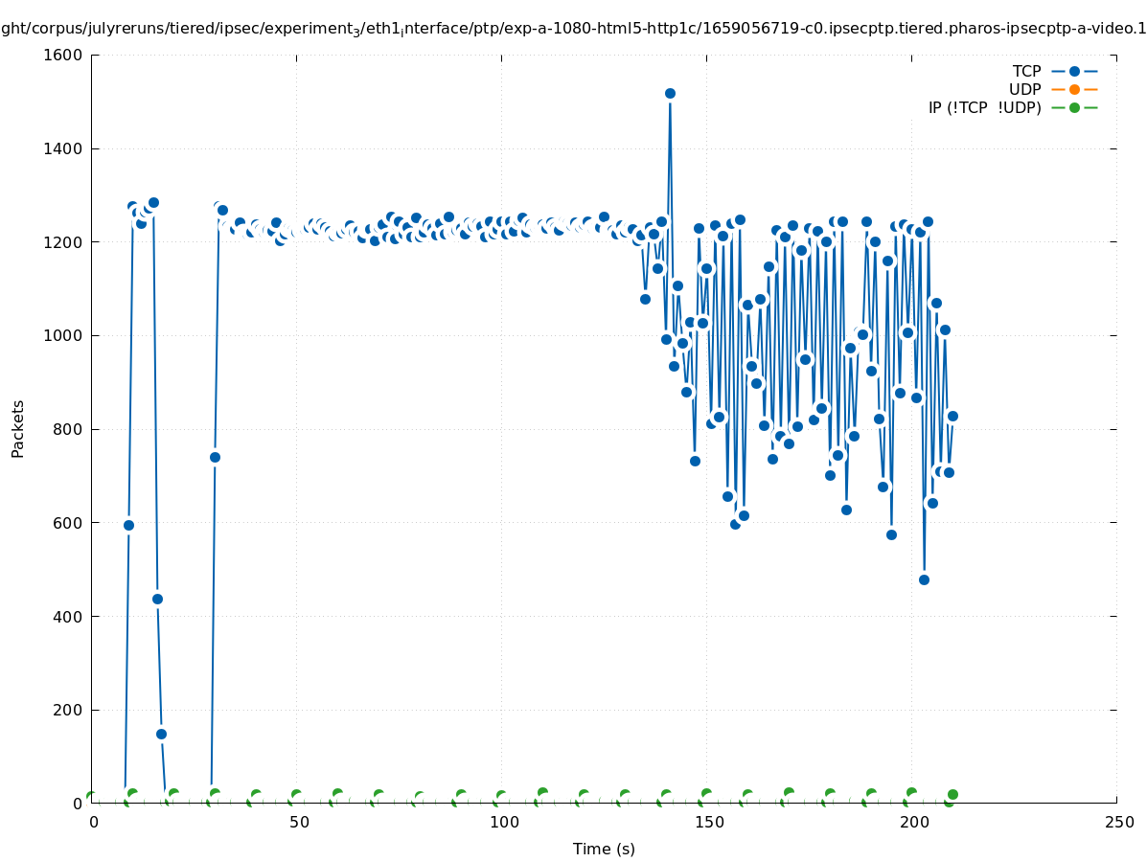Click the TCP point near 150 packets
Image resolution: width=1147 pixels, height=862 pixels.
point(161,735)
